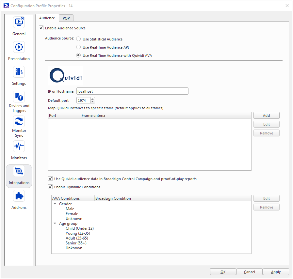This screenshot has height=279, width=293.
Task: Click the IP or Hostname field
Action: (132, 91)
